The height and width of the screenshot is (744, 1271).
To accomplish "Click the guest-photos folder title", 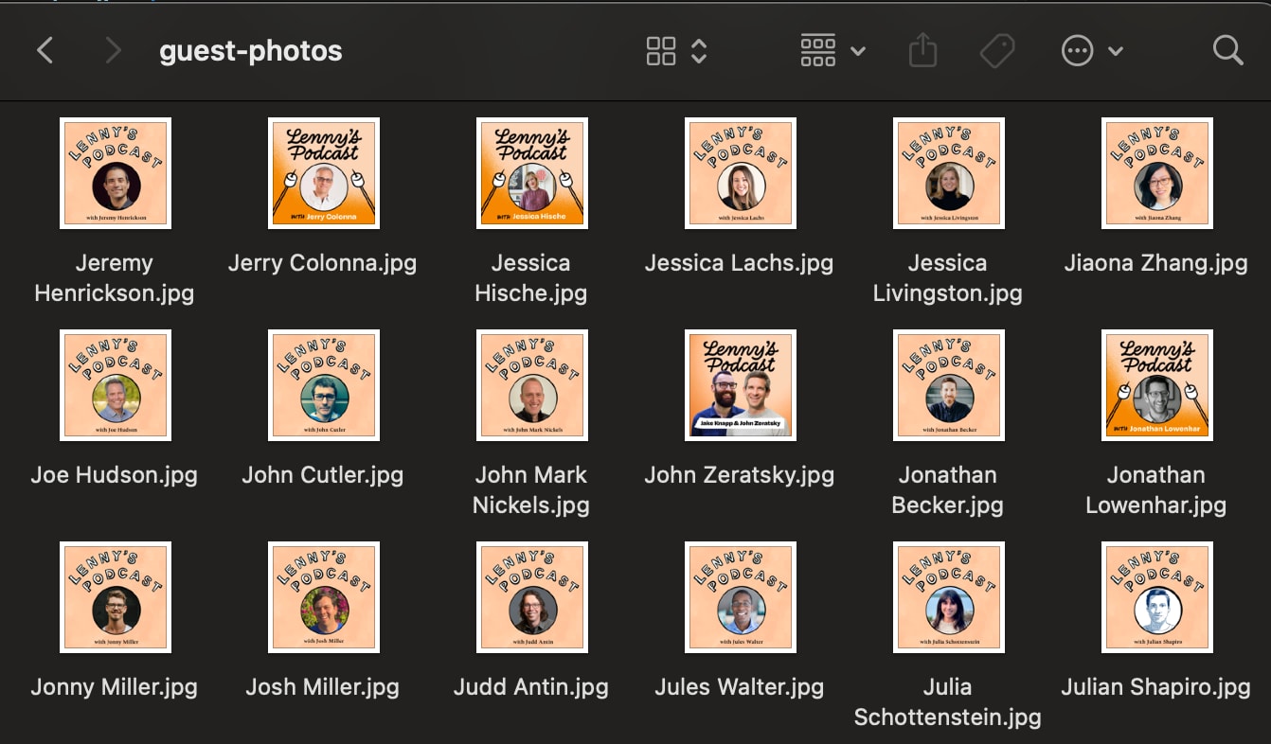I will 251,50.
